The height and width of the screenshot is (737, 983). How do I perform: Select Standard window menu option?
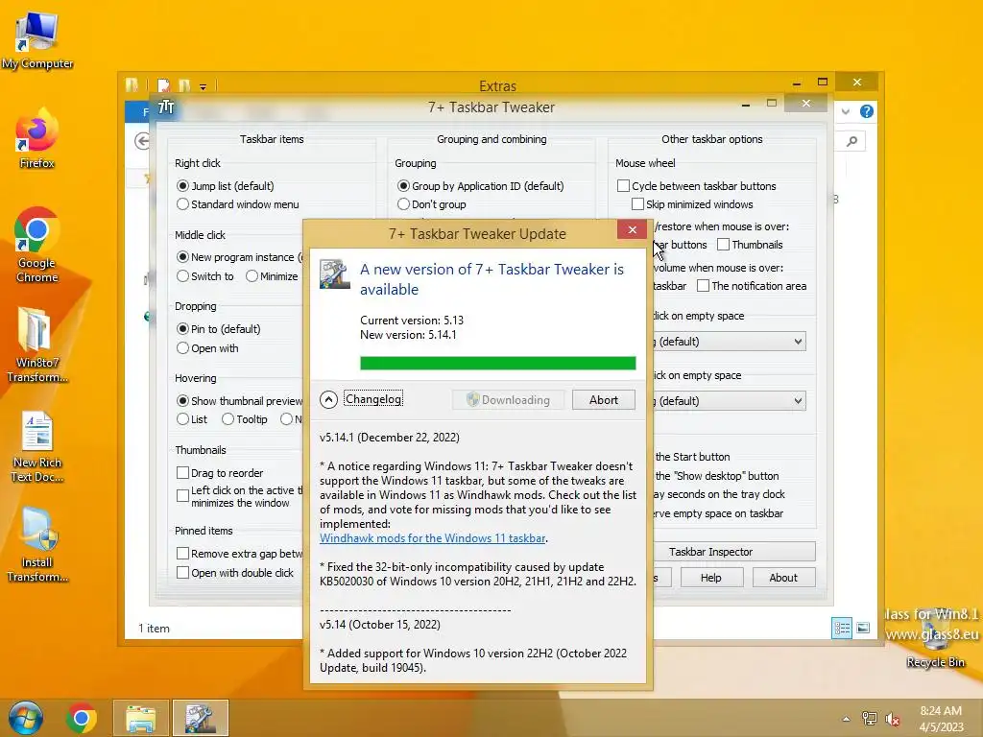182,204
